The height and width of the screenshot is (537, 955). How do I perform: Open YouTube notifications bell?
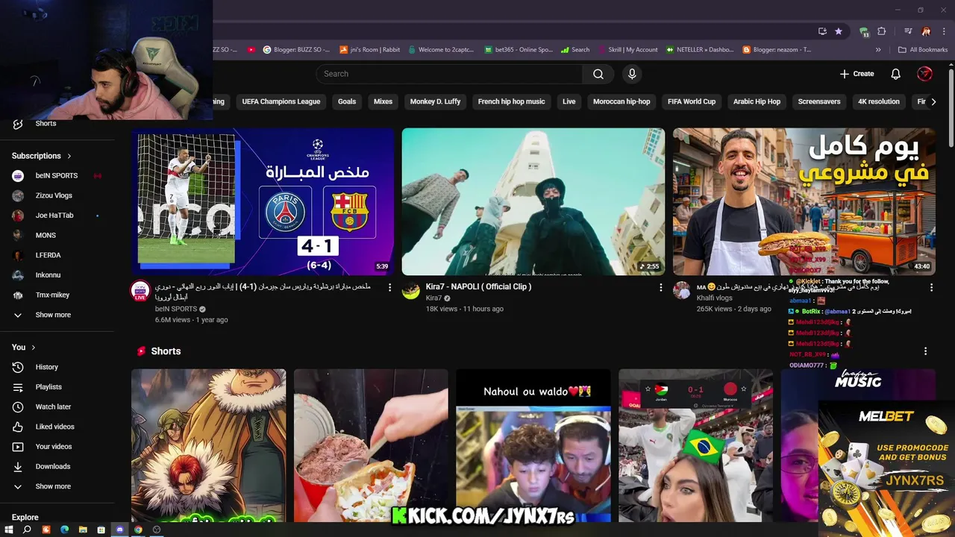(896, 74)
